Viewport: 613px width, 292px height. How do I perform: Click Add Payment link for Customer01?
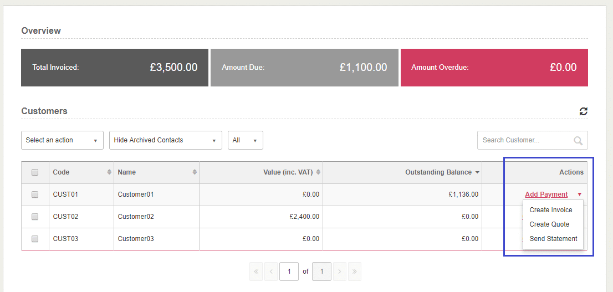[x=546, y=194]
